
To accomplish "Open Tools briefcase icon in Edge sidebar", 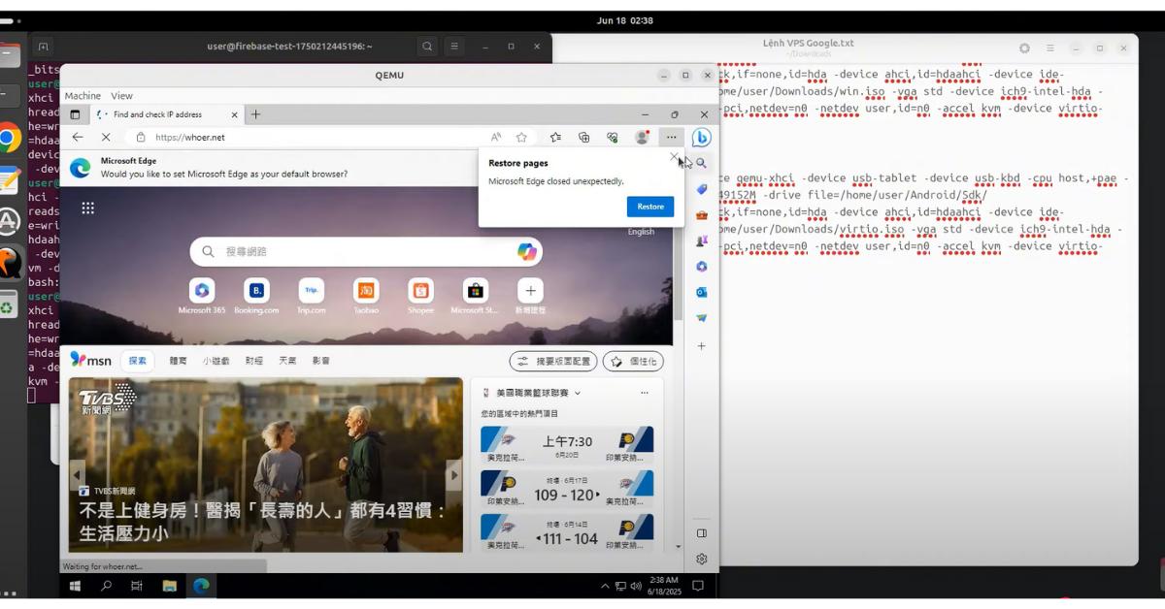I will 701,215.
